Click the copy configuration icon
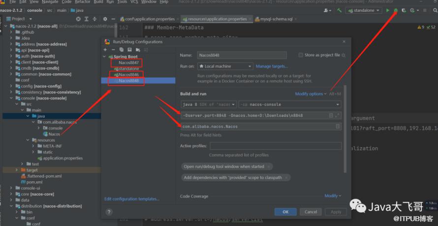The height and width of the screenshot is (226, 438). pyautogui.click(x=121, y=50)
